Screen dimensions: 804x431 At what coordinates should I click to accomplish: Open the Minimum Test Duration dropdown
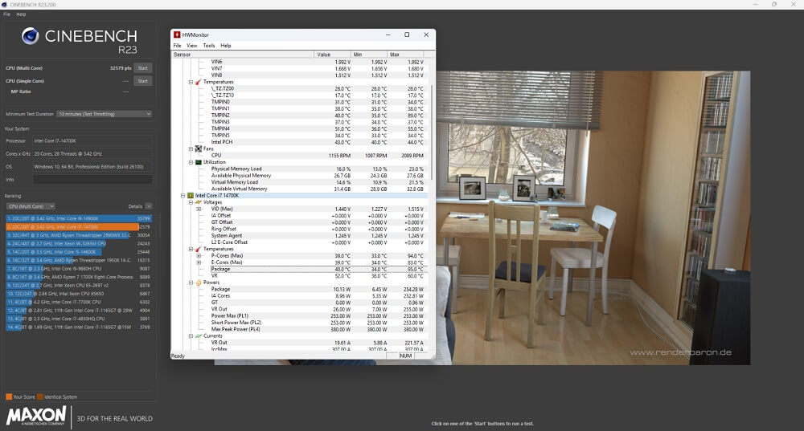click(x=104, y=114)
